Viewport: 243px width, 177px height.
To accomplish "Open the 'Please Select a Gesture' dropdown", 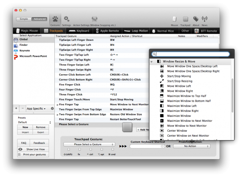I will point(89,145).
